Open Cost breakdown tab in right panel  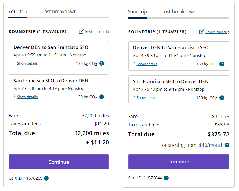point(179,12)
